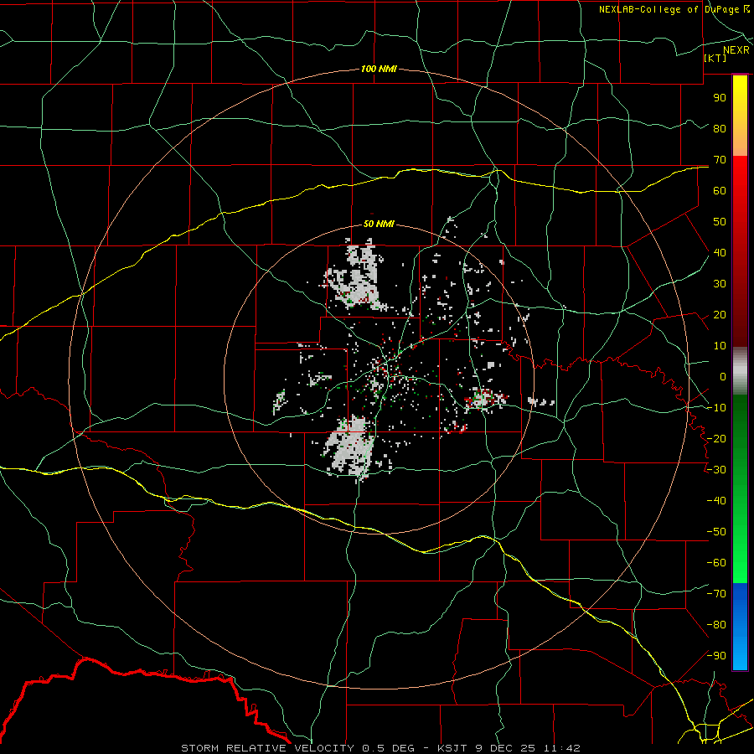This screenshot has width=754, height=754.
Task: Select the -10 knots scale label
Action: point(716,408)
